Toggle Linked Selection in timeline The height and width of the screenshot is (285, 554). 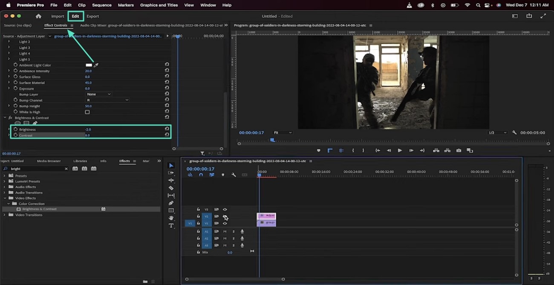[212, 175]
